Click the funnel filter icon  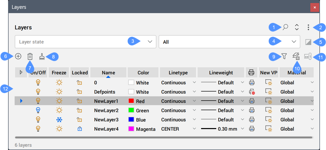284,56
